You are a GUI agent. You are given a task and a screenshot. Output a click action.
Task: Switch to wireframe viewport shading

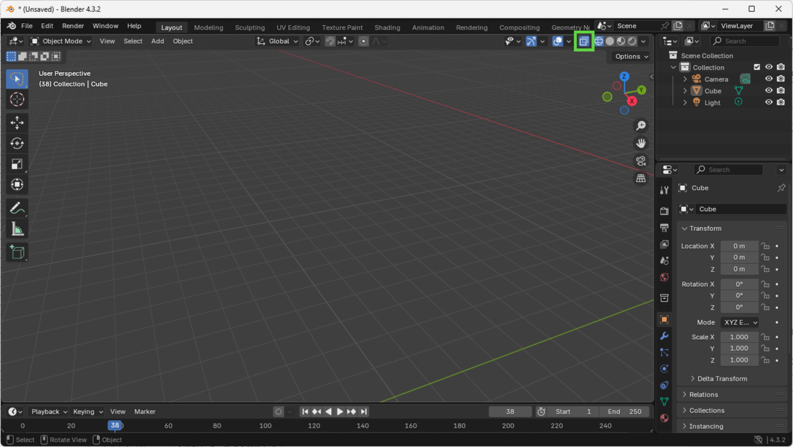click(599, 41)
